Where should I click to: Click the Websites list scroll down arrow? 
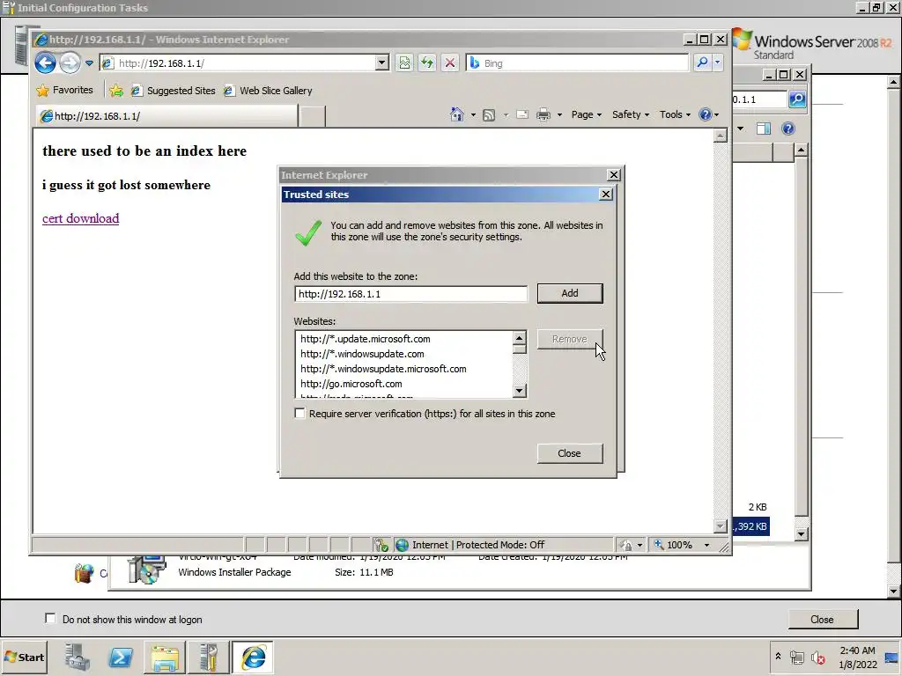[x=520, y=391]
